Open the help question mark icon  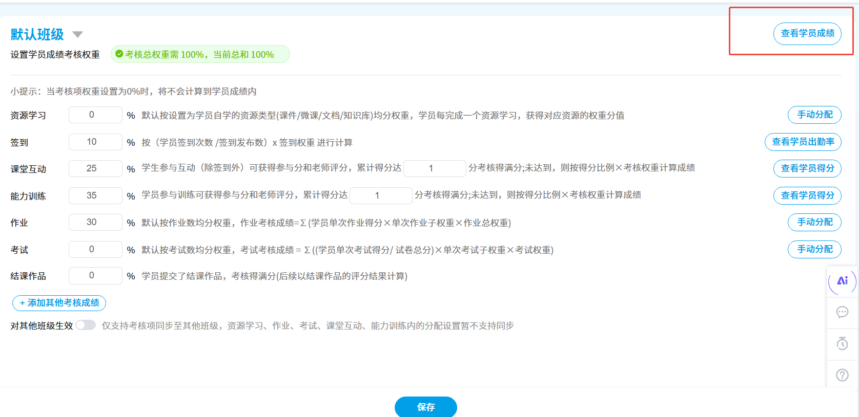pos(842,375)
